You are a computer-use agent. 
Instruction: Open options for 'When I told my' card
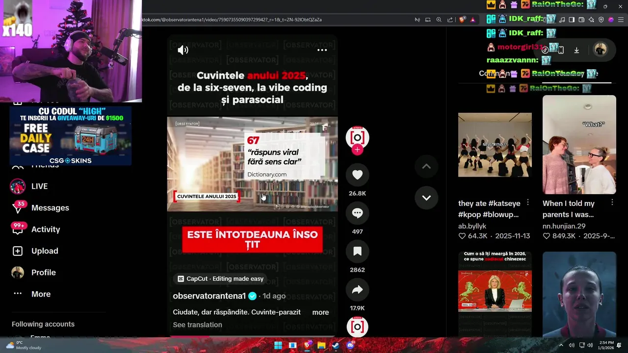pos(612,202)
